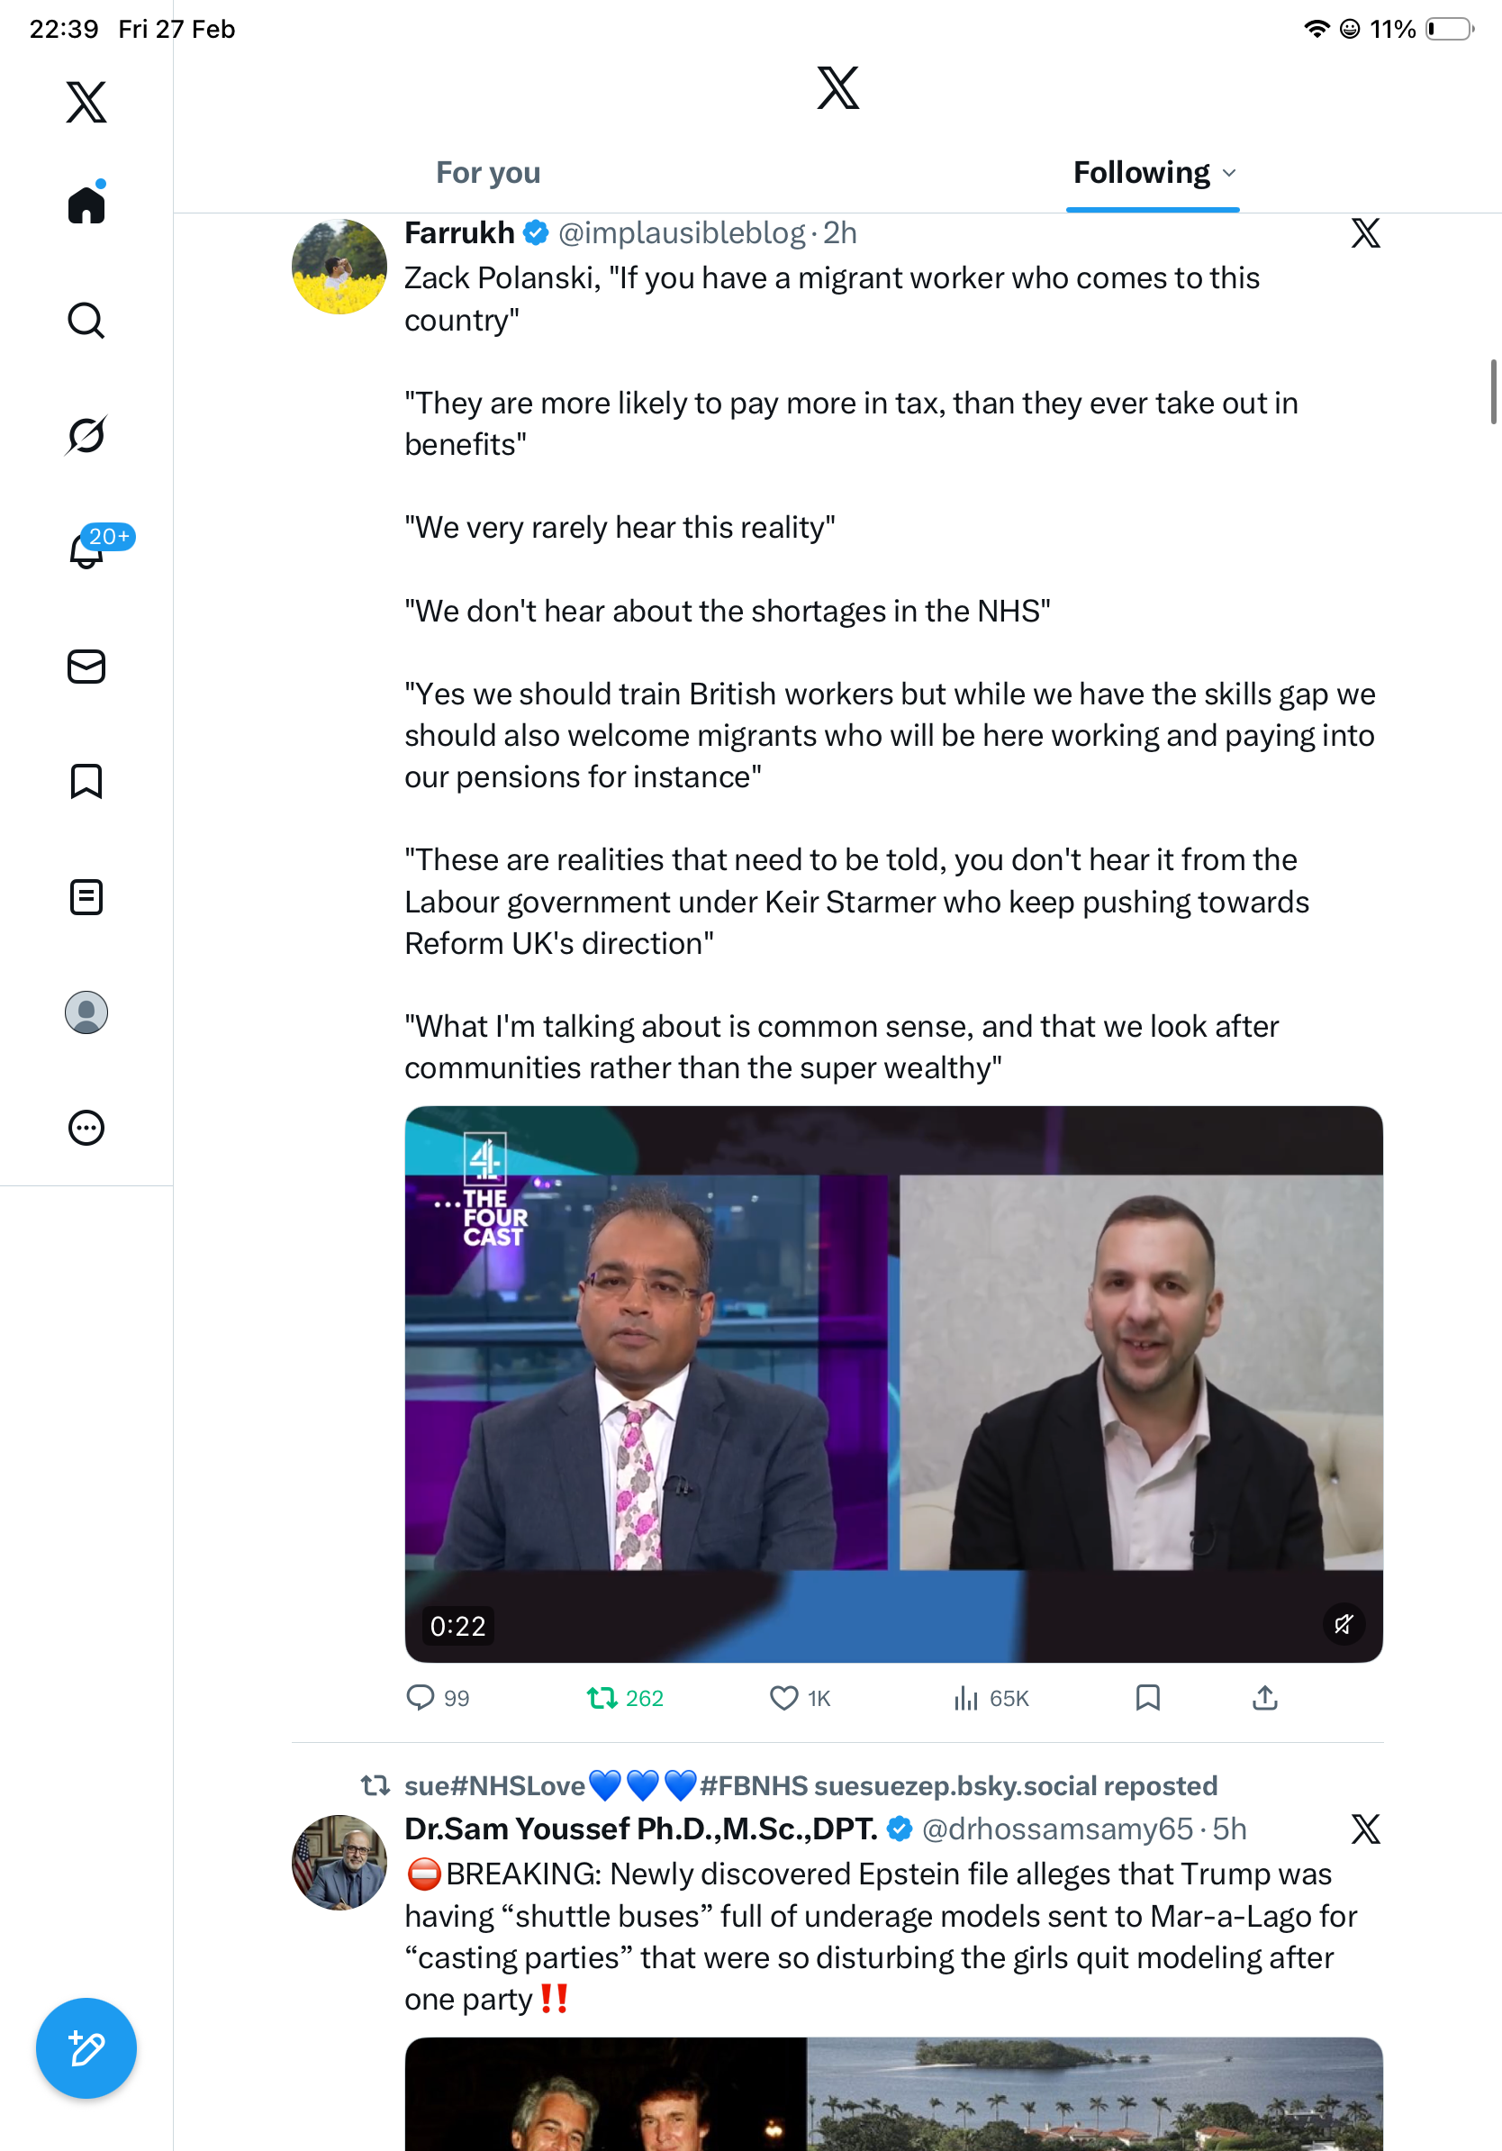This screenshot has height=2151, width=1502.
Task: Open the More options circle icon
Action: (86, 1128)
